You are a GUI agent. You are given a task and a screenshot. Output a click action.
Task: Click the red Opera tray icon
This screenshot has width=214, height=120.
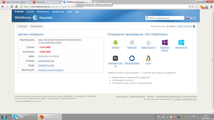click(x=175, y=117)
